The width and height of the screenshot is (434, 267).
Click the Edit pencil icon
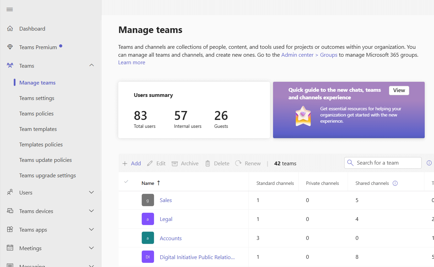[150, 163]
